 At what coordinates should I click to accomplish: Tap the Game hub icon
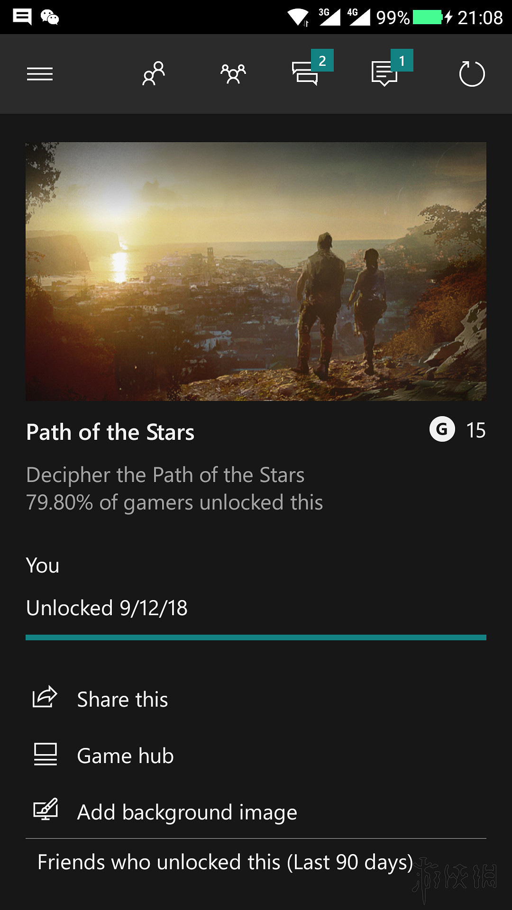(x=46, y=754)
